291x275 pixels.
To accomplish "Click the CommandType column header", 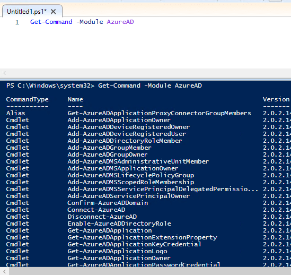I will pyautogui.click(x=27, y=99).
